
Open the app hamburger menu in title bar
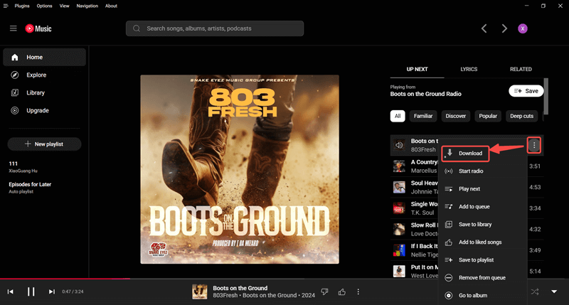pos(6,6)
